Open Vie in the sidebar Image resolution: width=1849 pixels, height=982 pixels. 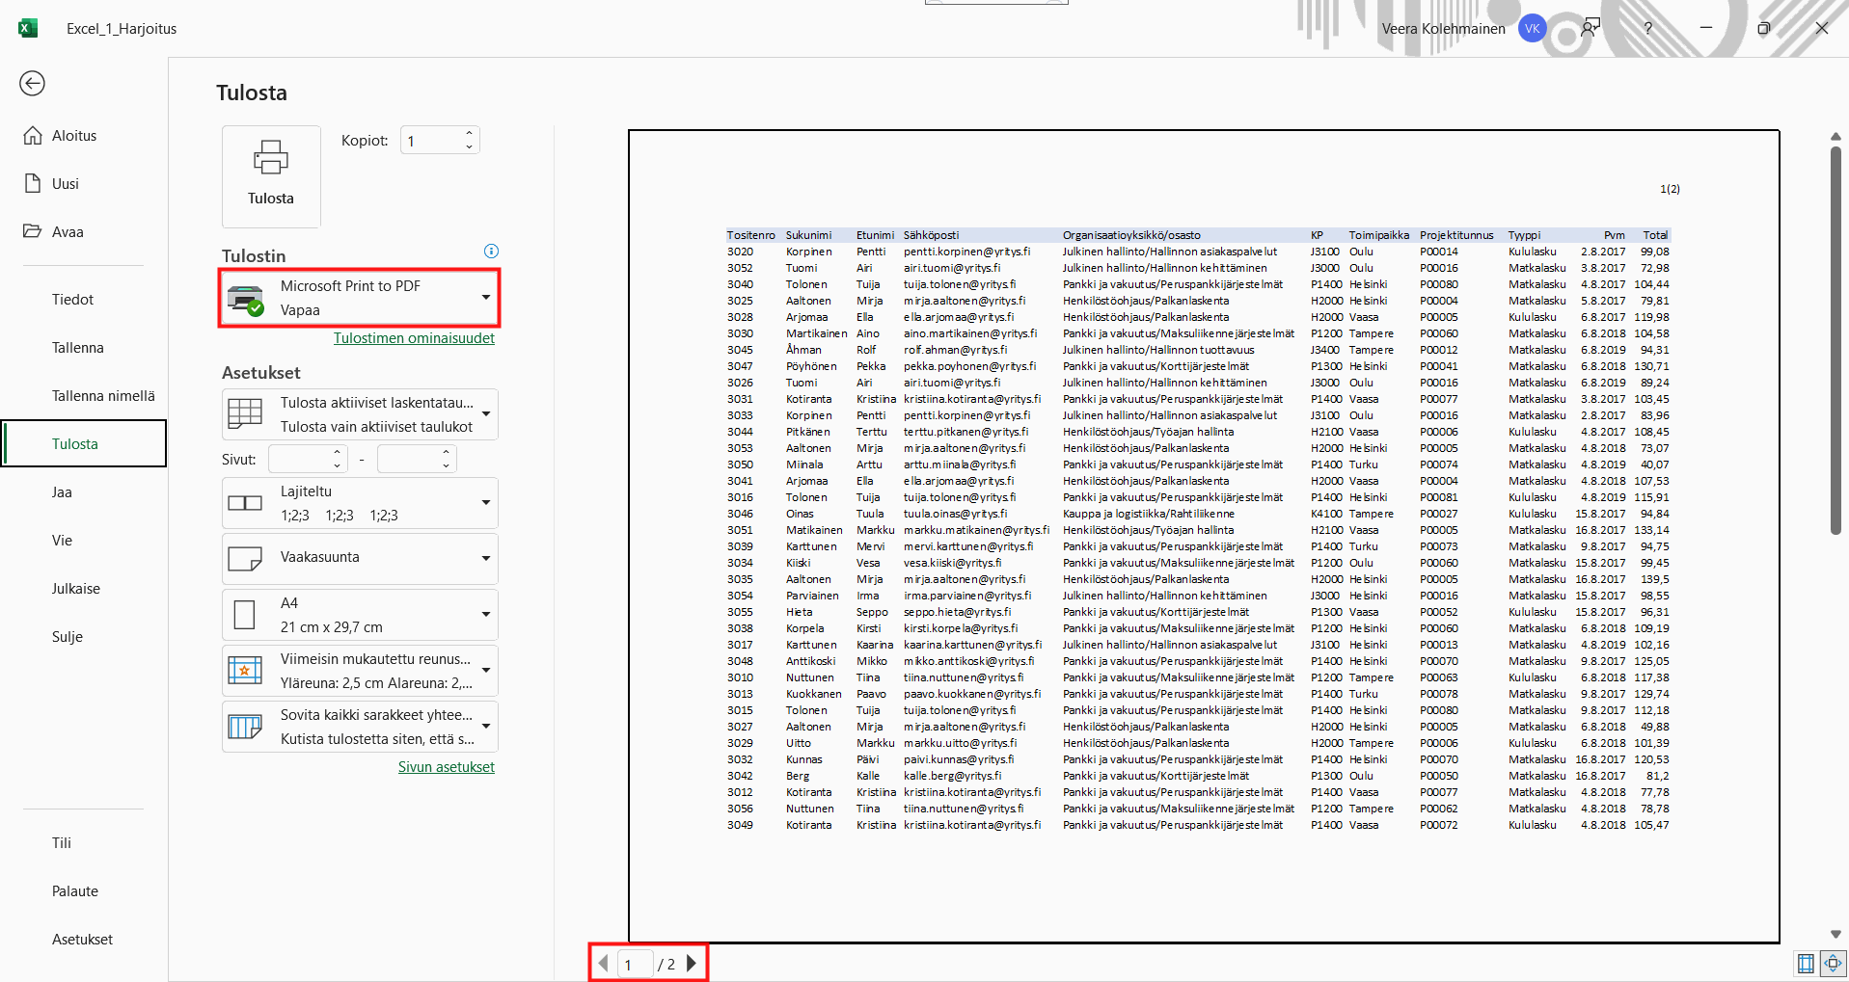click(x=62, y=541)
